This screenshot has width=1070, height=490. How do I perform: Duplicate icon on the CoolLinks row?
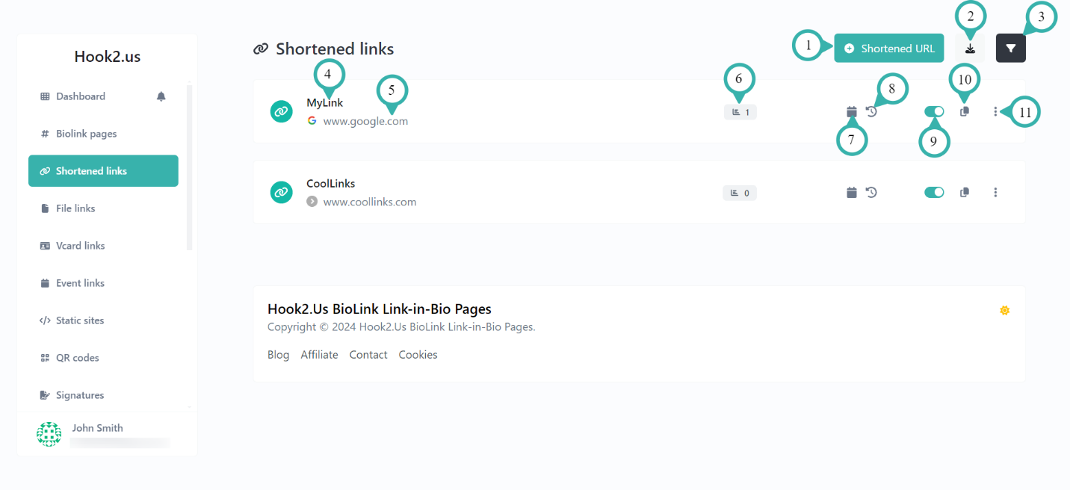coord(965,193)
